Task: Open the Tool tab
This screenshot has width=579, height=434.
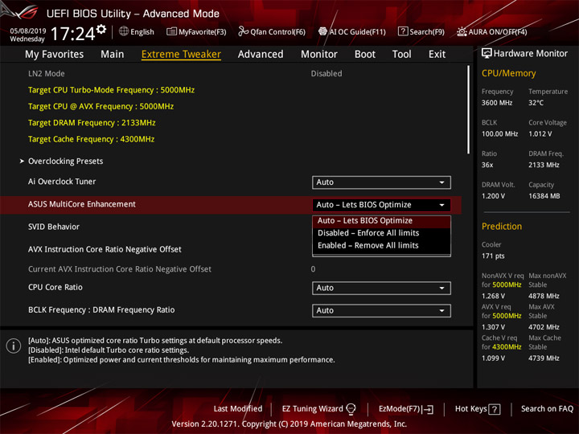Action: click(x=402, y=55)
